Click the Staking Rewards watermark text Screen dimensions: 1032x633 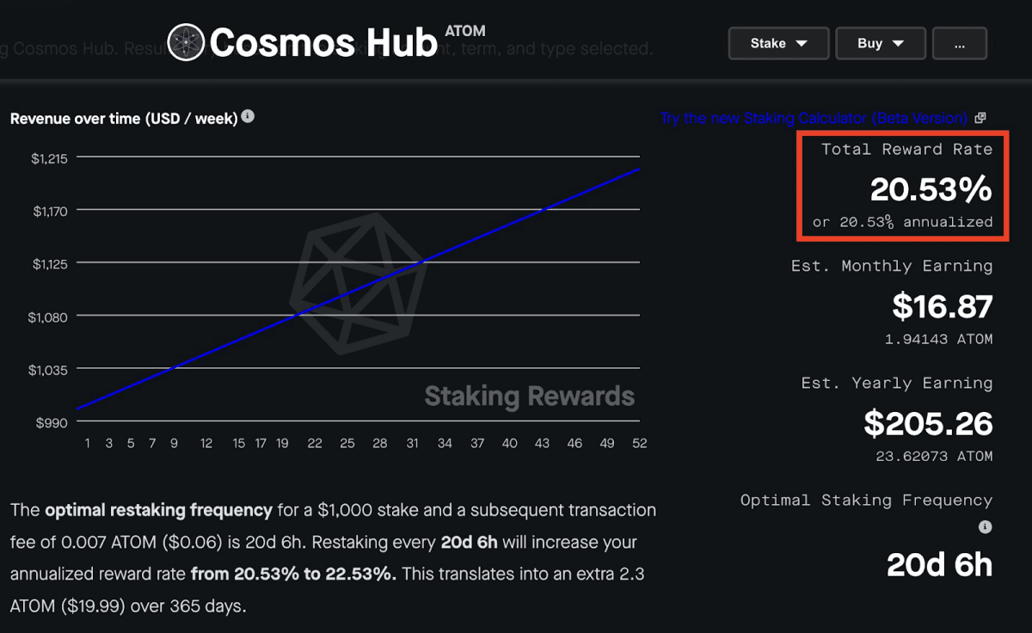530,396
